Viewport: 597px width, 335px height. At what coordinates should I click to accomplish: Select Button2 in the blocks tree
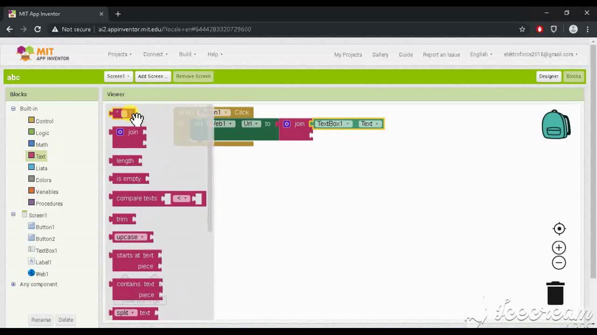[x=45, y=239]
